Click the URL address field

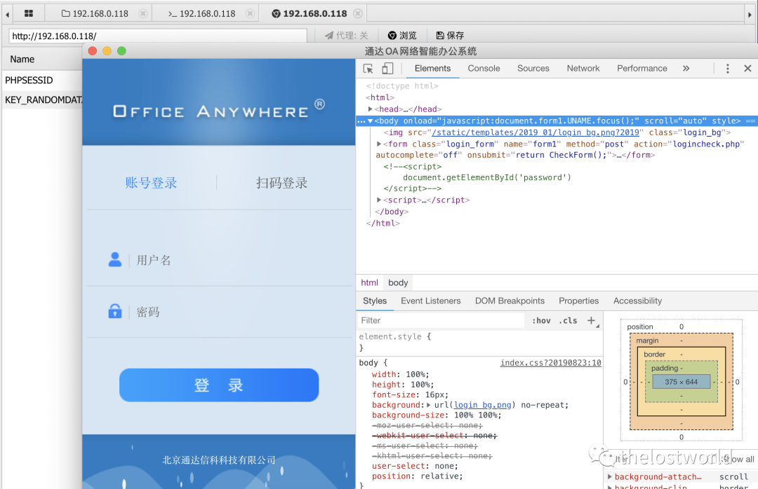[158, 36]
